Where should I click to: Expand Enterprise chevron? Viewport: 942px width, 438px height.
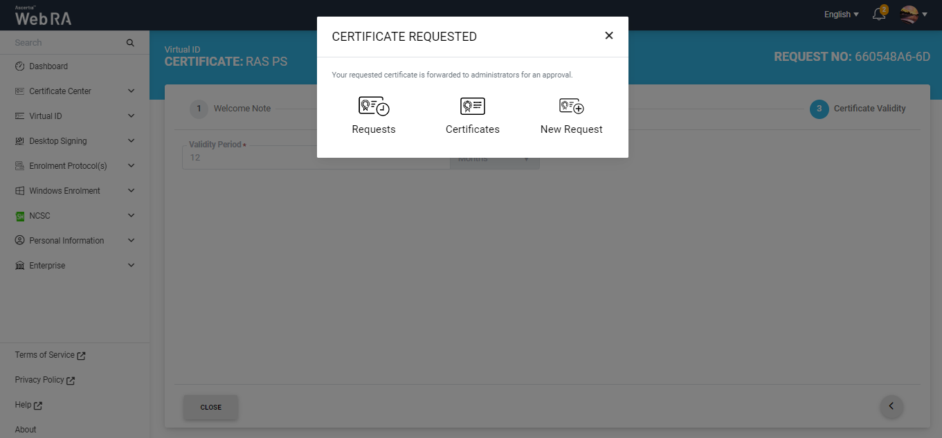(132, 265)
